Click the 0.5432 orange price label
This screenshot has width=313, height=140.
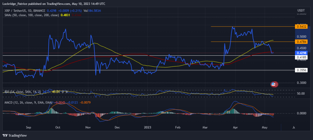(x=301, y=27)
